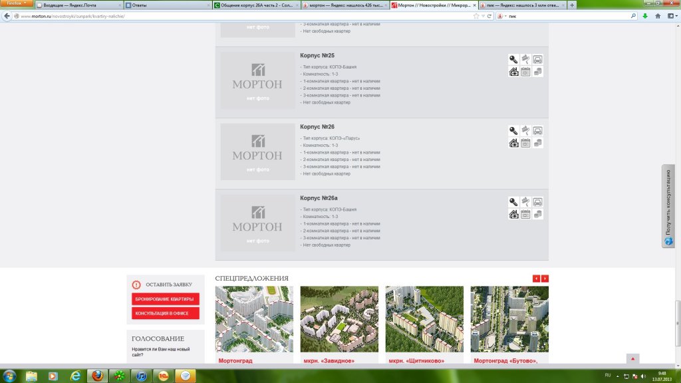Image resolution: width=681 pixels, height=383 pixels.
Task: Reload the page with the refresh icon
Action: click(x=489, y=16)
